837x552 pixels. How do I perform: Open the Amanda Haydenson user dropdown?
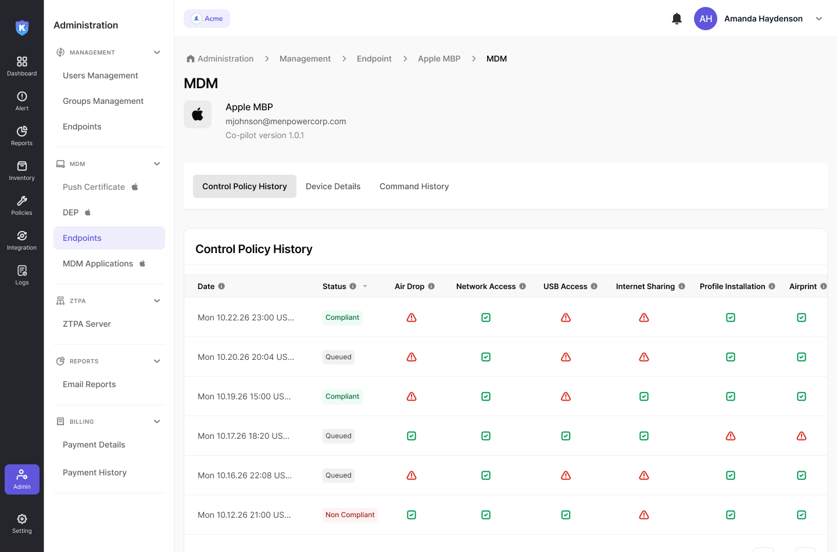(819, 19)
